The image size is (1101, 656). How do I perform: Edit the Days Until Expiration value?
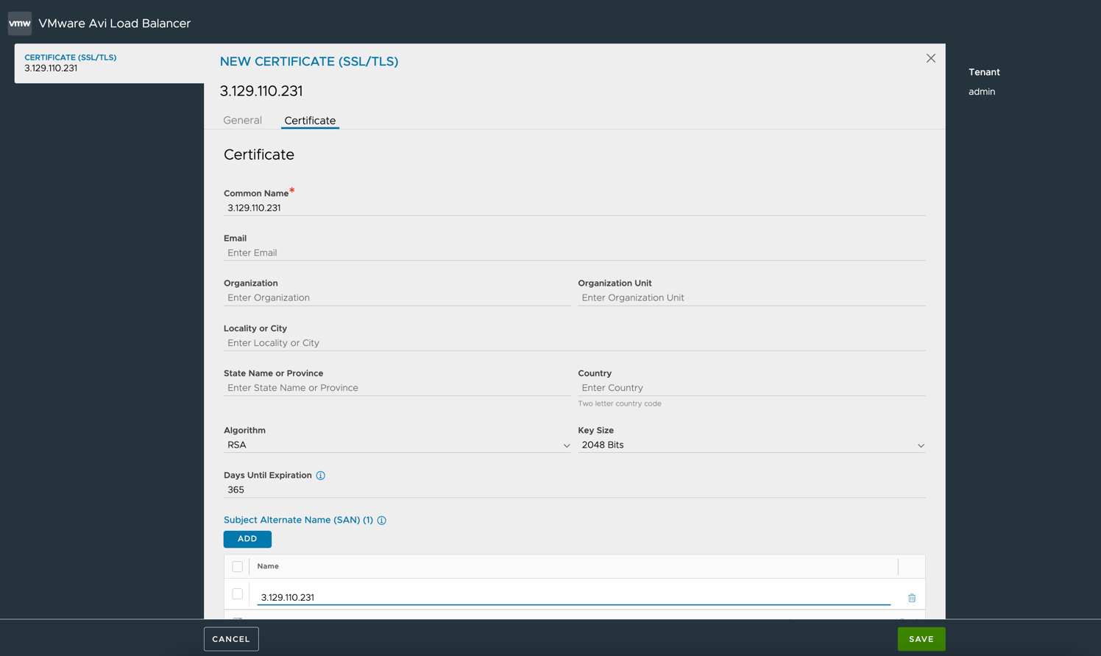pos(575,490)
